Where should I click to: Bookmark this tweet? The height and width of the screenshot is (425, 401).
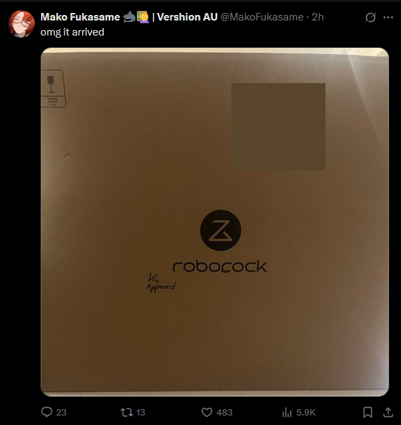(367, 412)
